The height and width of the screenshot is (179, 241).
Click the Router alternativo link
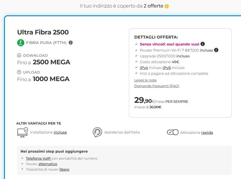click(48, 164)
